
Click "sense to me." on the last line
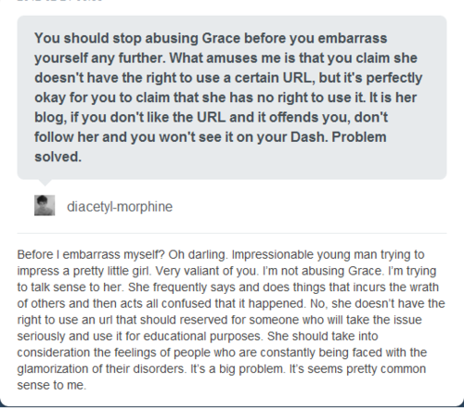pyautogui.click(x=52, y=385)
